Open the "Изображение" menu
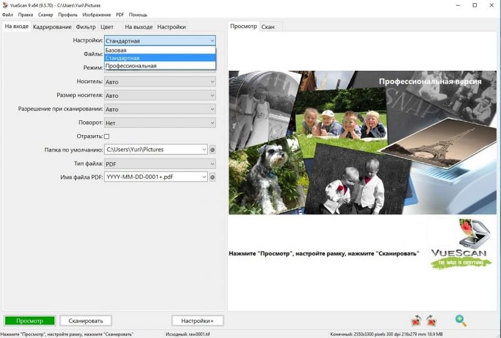 click(96, 14)
